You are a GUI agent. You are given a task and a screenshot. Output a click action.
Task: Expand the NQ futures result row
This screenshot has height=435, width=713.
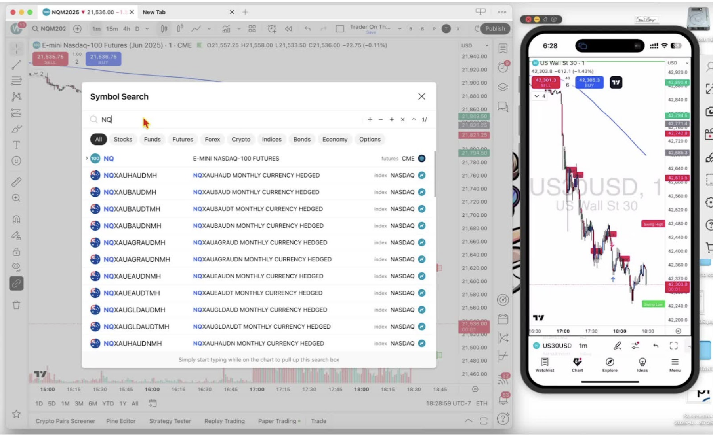87,158
